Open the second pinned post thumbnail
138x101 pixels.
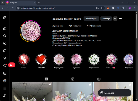[x=73, y=92]
